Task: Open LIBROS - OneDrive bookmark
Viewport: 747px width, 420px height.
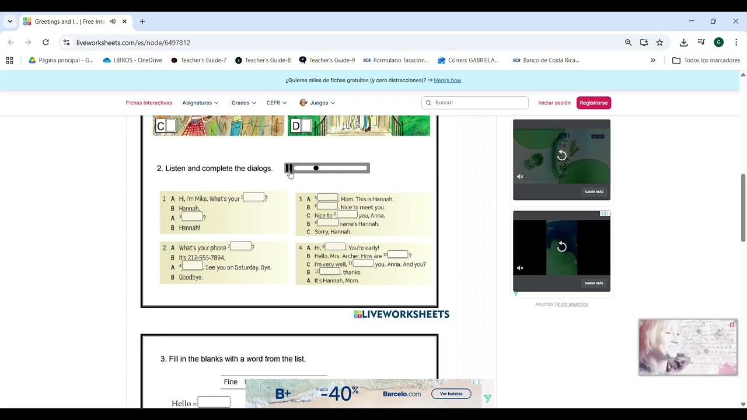Action: (132, 60)
